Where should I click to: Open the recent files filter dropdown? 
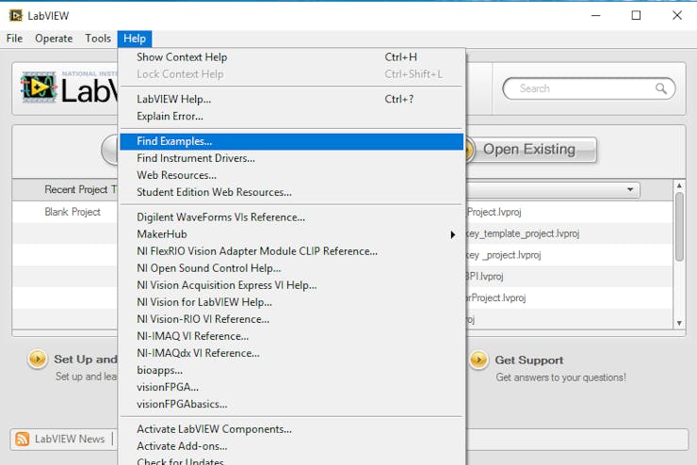pyautogui.click(x=553, y=189)
